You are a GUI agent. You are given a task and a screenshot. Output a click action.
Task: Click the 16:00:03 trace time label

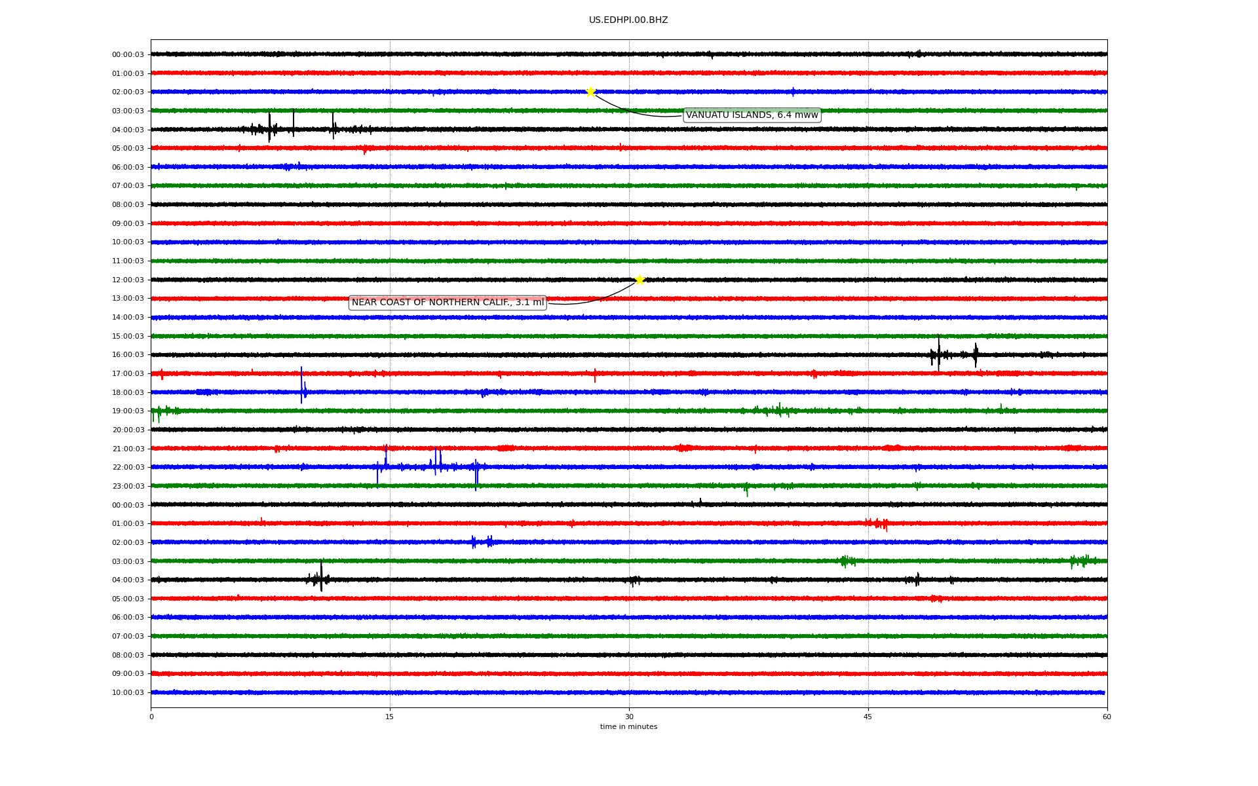click(x=128, y=355)
